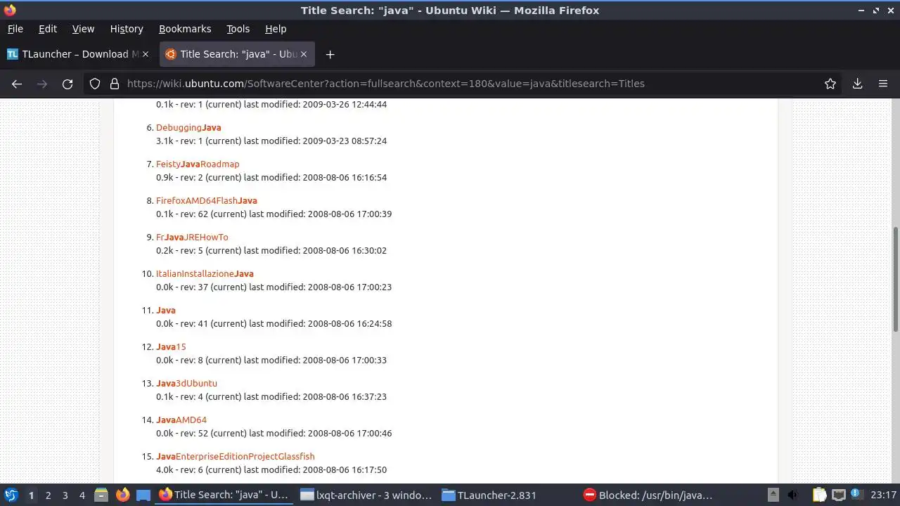The height and width of the screenshot is (506, 900).
Task: Switch to virtual desktop 1
Action: point(31,495)
